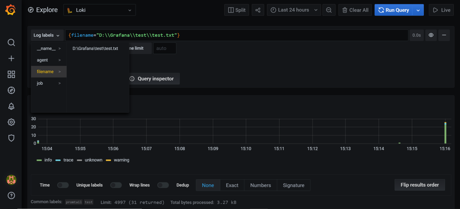Screen dimensions: 460x209
Task: Click the zoom out time range icon
Action: point(329,10)
